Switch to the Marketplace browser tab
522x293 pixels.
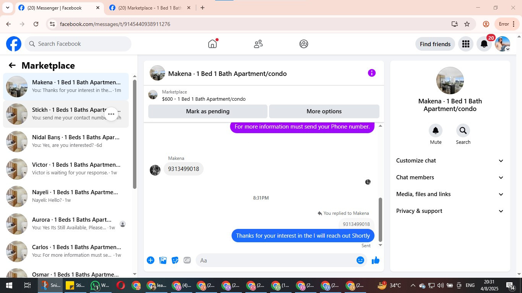click(150, 8)
